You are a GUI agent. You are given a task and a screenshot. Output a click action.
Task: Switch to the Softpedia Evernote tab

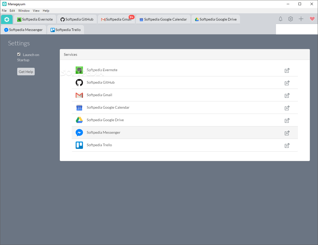pyautogui.click(x=35, y=19)
